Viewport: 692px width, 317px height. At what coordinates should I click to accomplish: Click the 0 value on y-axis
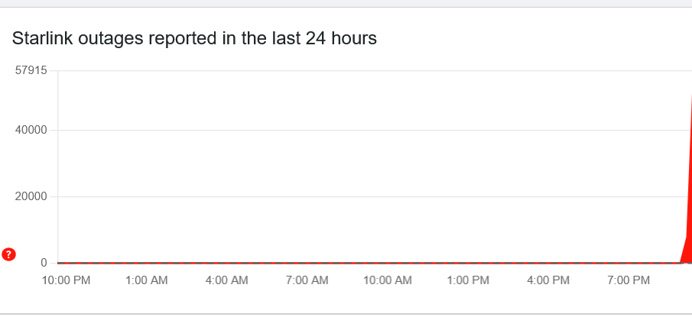[44, 263]
